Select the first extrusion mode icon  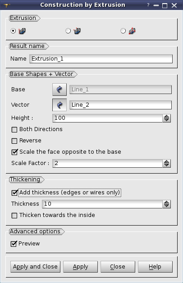pos(23,31)
